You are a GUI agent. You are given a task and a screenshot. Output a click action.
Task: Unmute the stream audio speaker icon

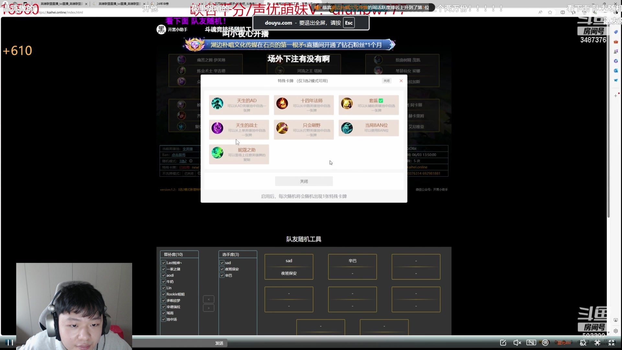click(517, 343)
